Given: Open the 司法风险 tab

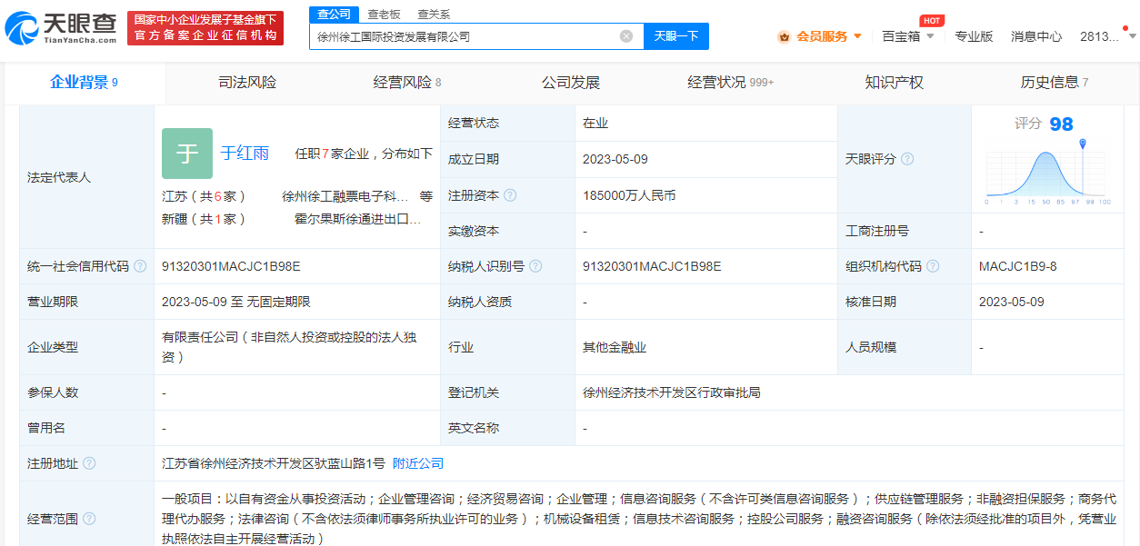Looking at the screenshot, I should 247,82.
